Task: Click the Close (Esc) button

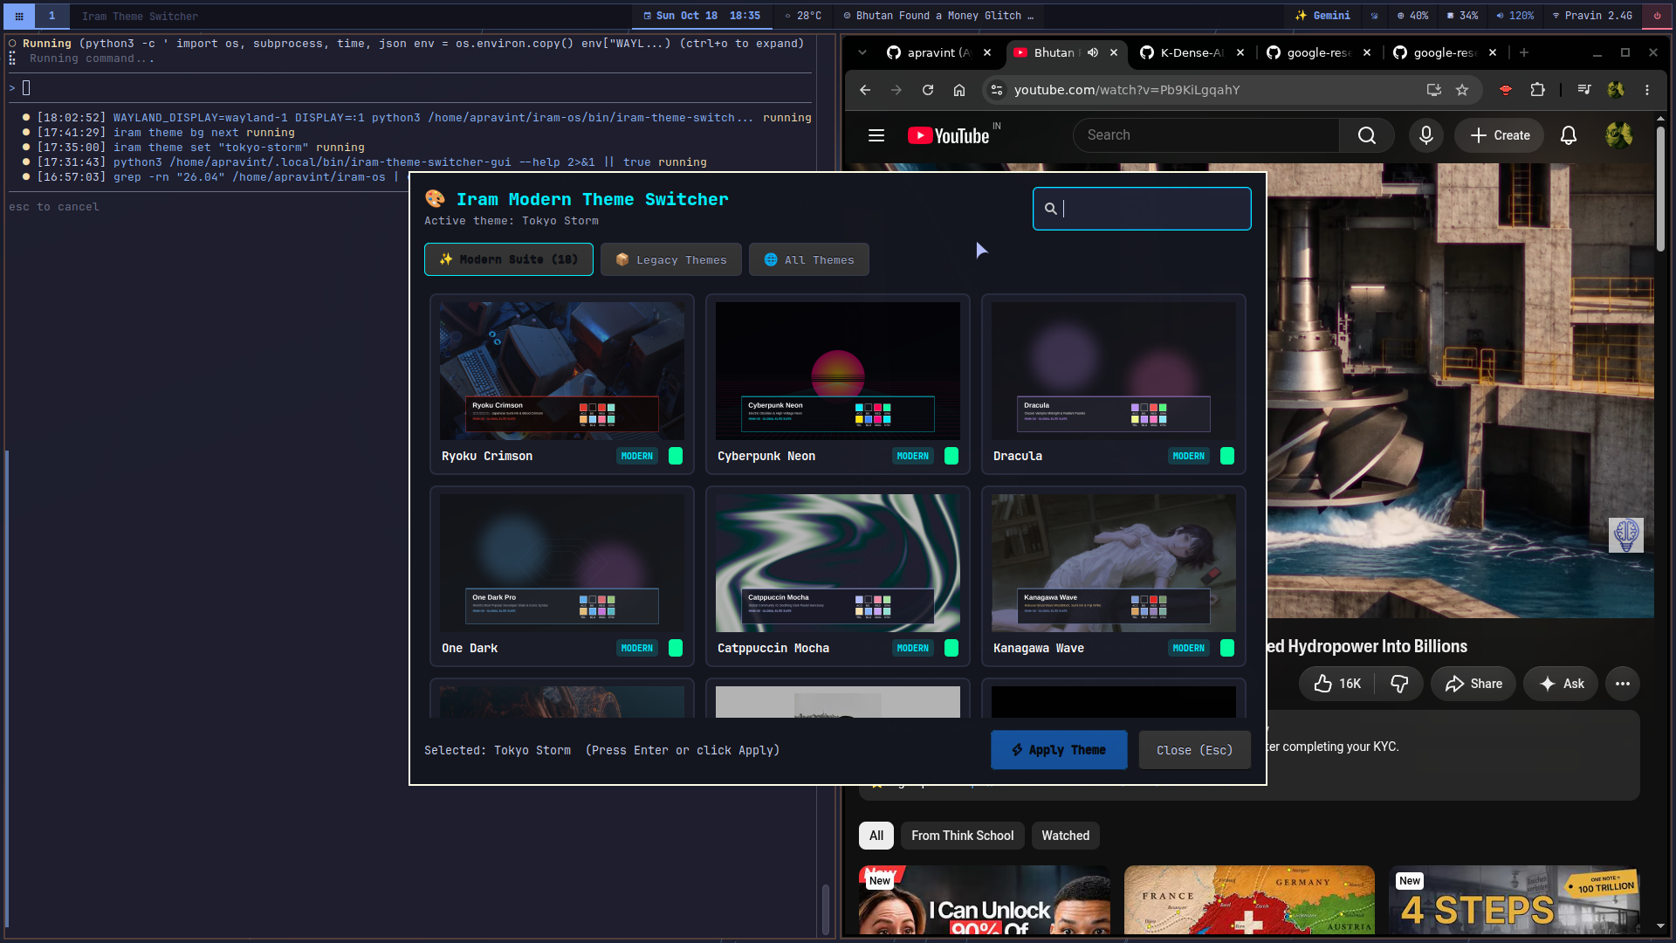Action: [x=1195, y=750]
